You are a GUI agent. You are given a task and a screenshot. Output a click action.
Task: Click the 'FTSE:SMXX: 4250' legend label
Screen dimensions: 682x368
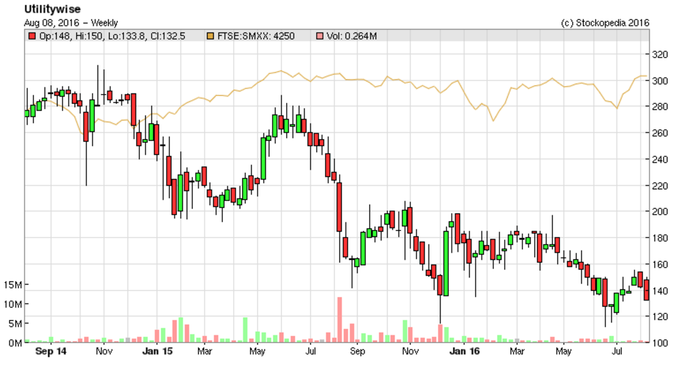(256, 36)
